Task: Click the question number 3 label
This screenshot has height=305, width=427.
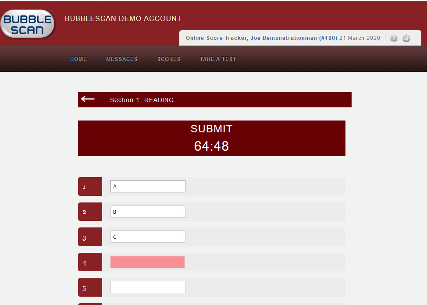Action: (x=90, y=237)
